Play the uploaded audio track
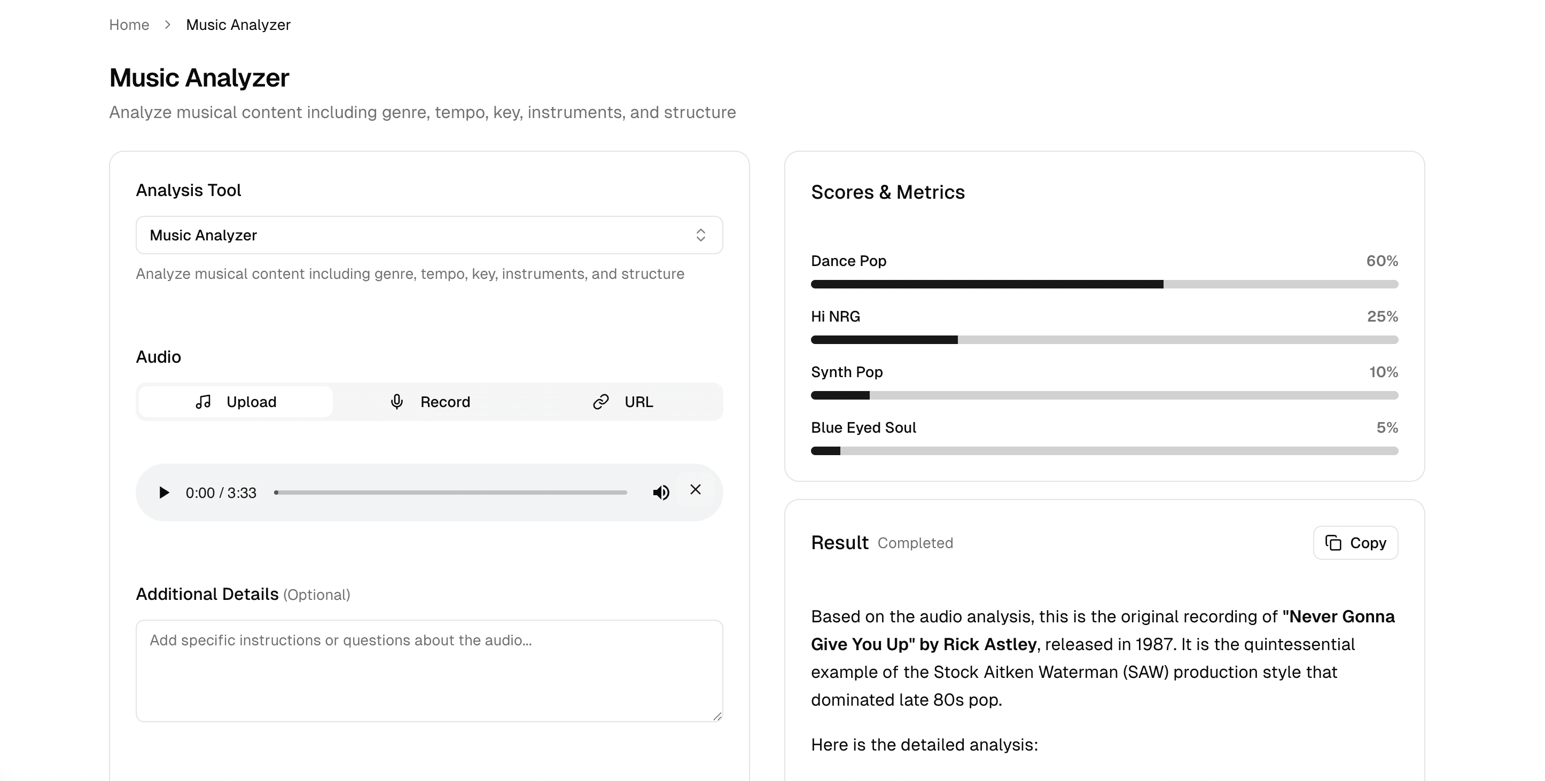The width and height of the screenshot is (1545, 781). point(163,493)
